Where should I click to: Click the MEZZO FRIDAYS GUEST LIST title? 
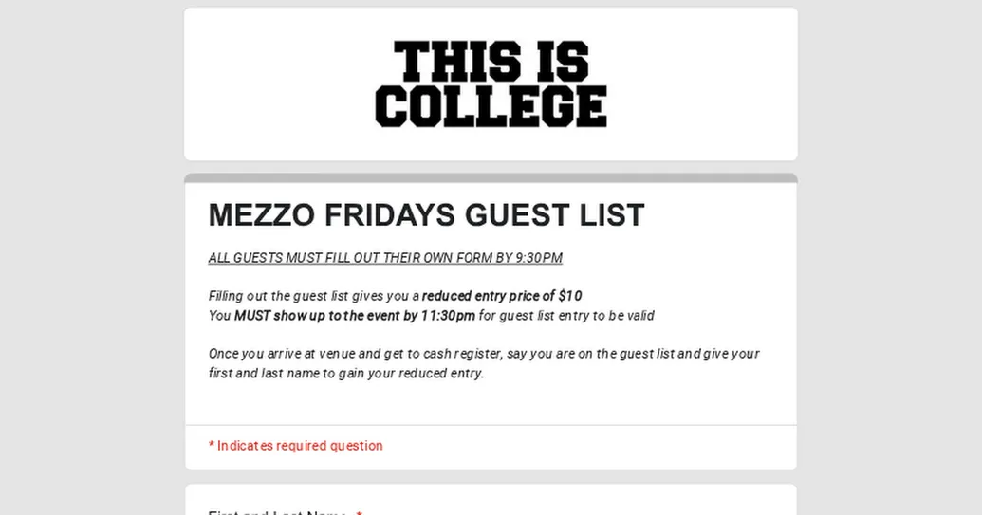(x=426, y=215)
